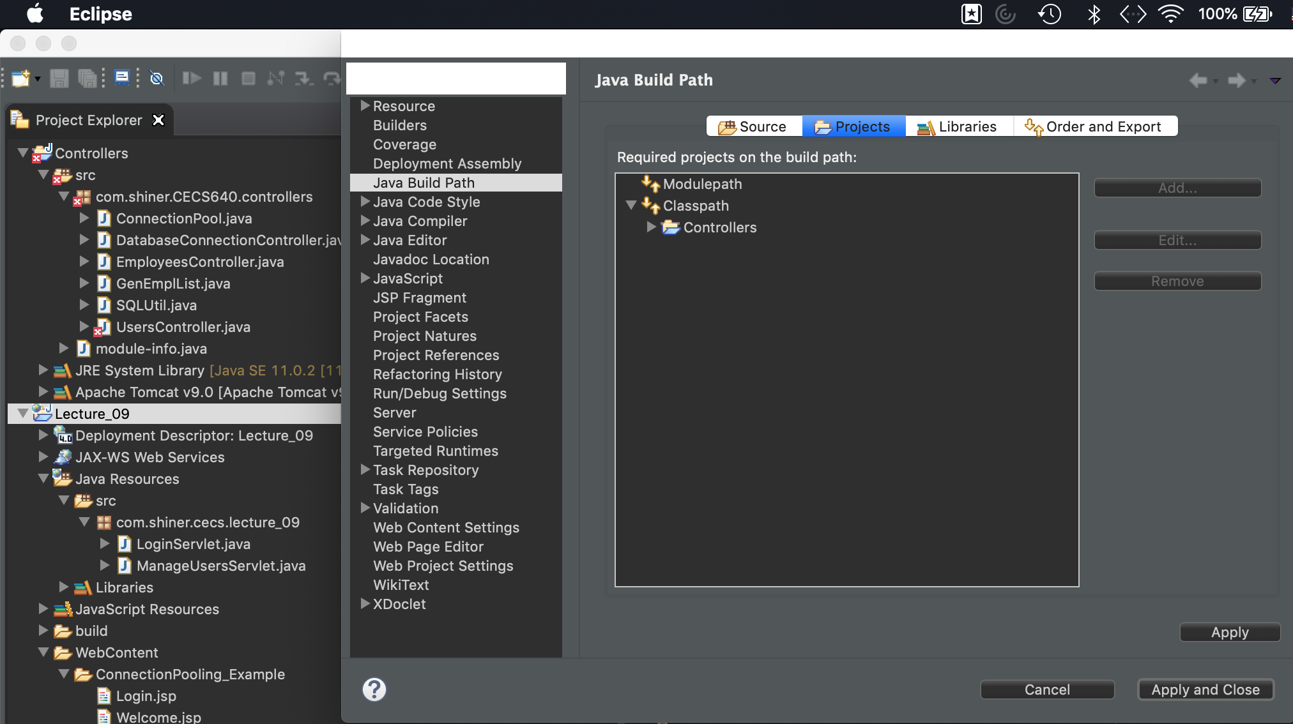Select Deployment Assembly in properties list
Screen dimensions: 1293x724
coord(447,163)
